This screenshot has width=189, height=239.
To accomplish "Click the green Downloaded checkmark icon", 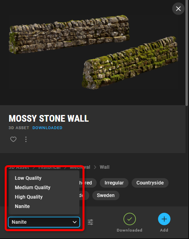I will click(129, 219).
